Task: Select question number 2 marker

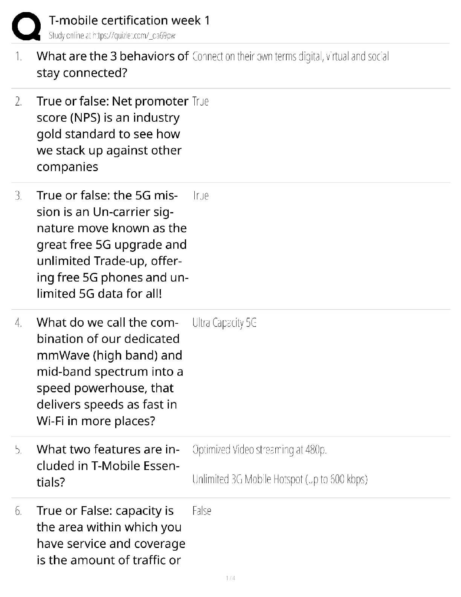Action: (x=18, y=101)
